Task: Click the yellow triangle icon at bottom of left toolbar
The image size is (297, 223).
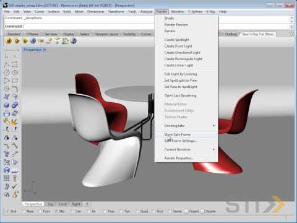Action: click(15, 195)
